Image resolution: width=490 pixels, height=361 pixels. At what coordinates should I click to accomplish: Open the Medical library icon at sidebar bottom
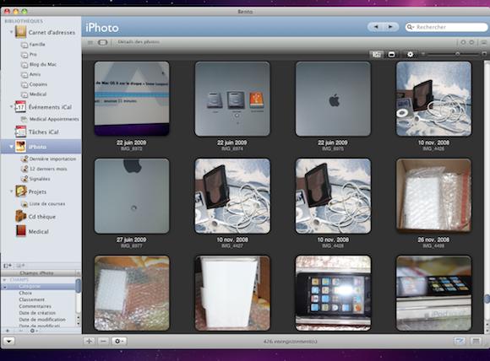[x=20, y=231]
